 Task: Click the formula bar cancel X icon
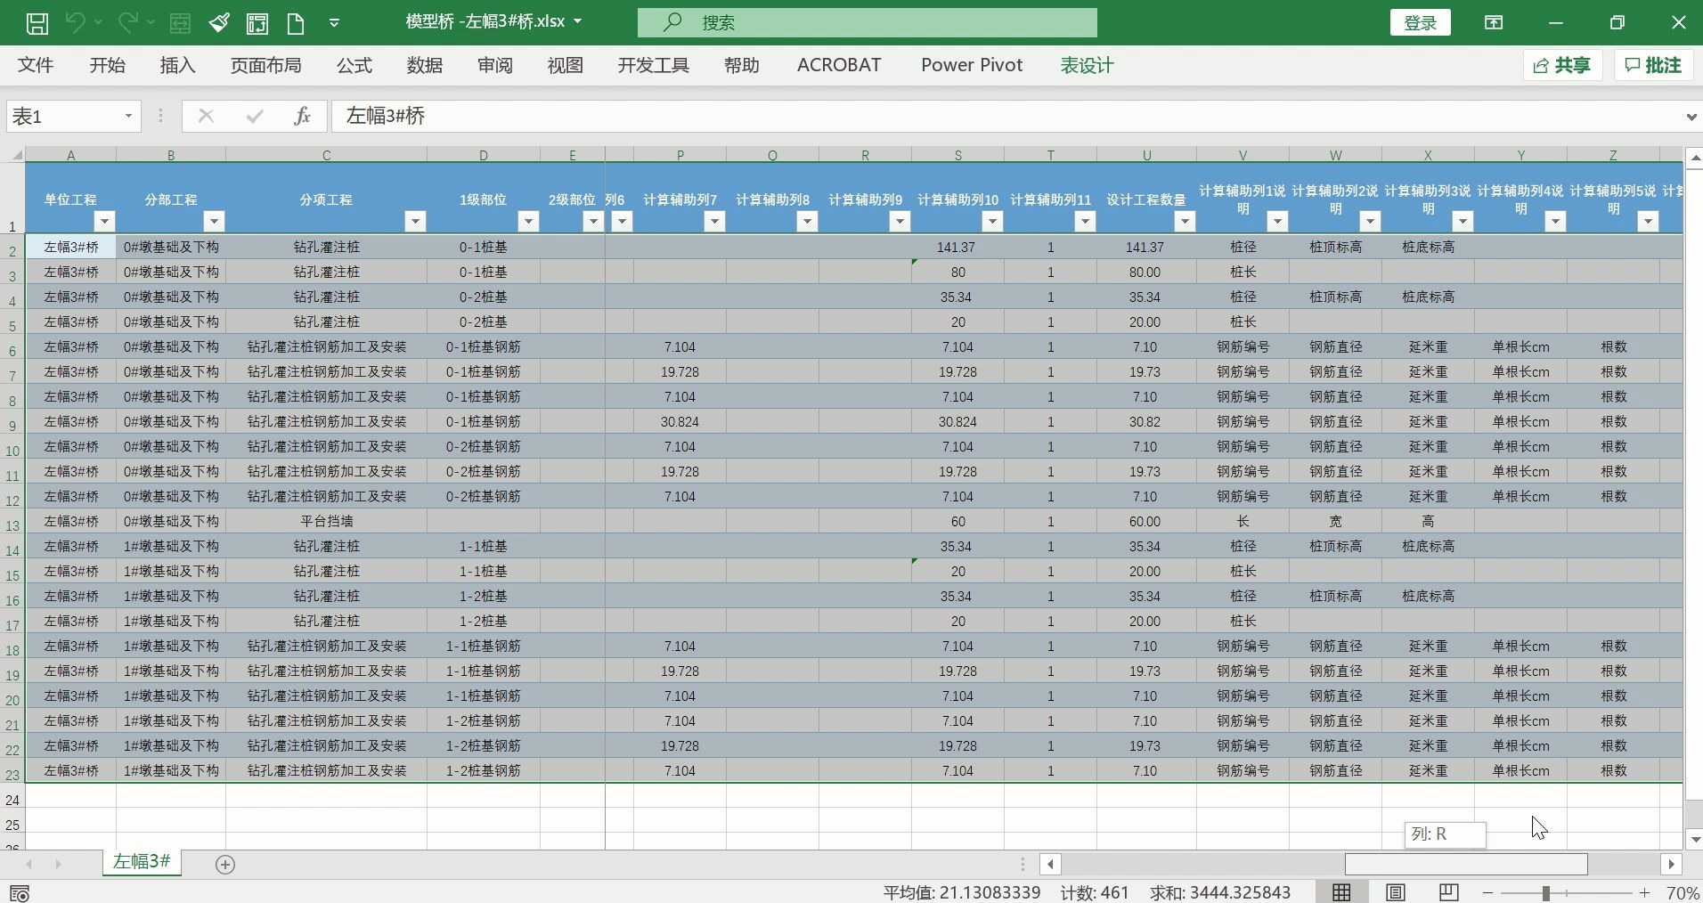click(206, 116)
